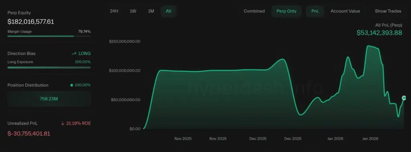411x152 pixels.
Task: Switch chart to 1W range
Action: (133, 11)
